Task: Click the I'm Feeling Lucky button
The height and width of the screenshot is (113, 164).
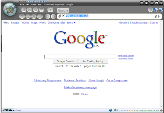Action: click(x=93, y=61)
